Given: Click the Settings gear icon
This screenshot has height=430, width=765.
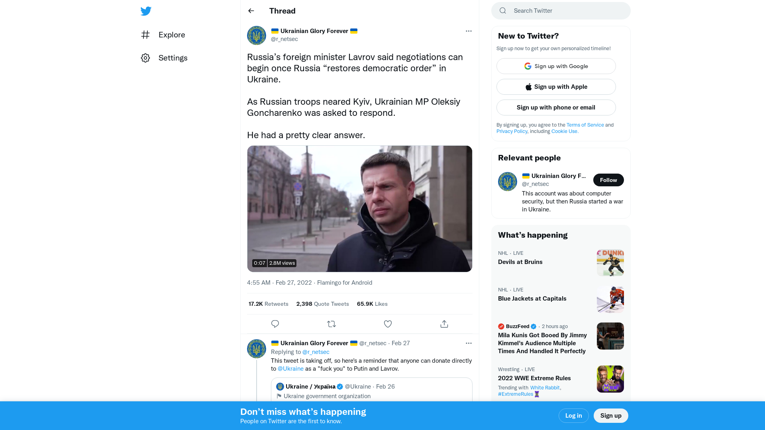Looking at the screenshot, I should [145, 58].
